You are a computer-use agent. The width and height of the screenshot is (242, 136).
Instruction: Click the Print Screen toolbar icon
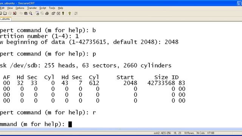coord(37,14)
